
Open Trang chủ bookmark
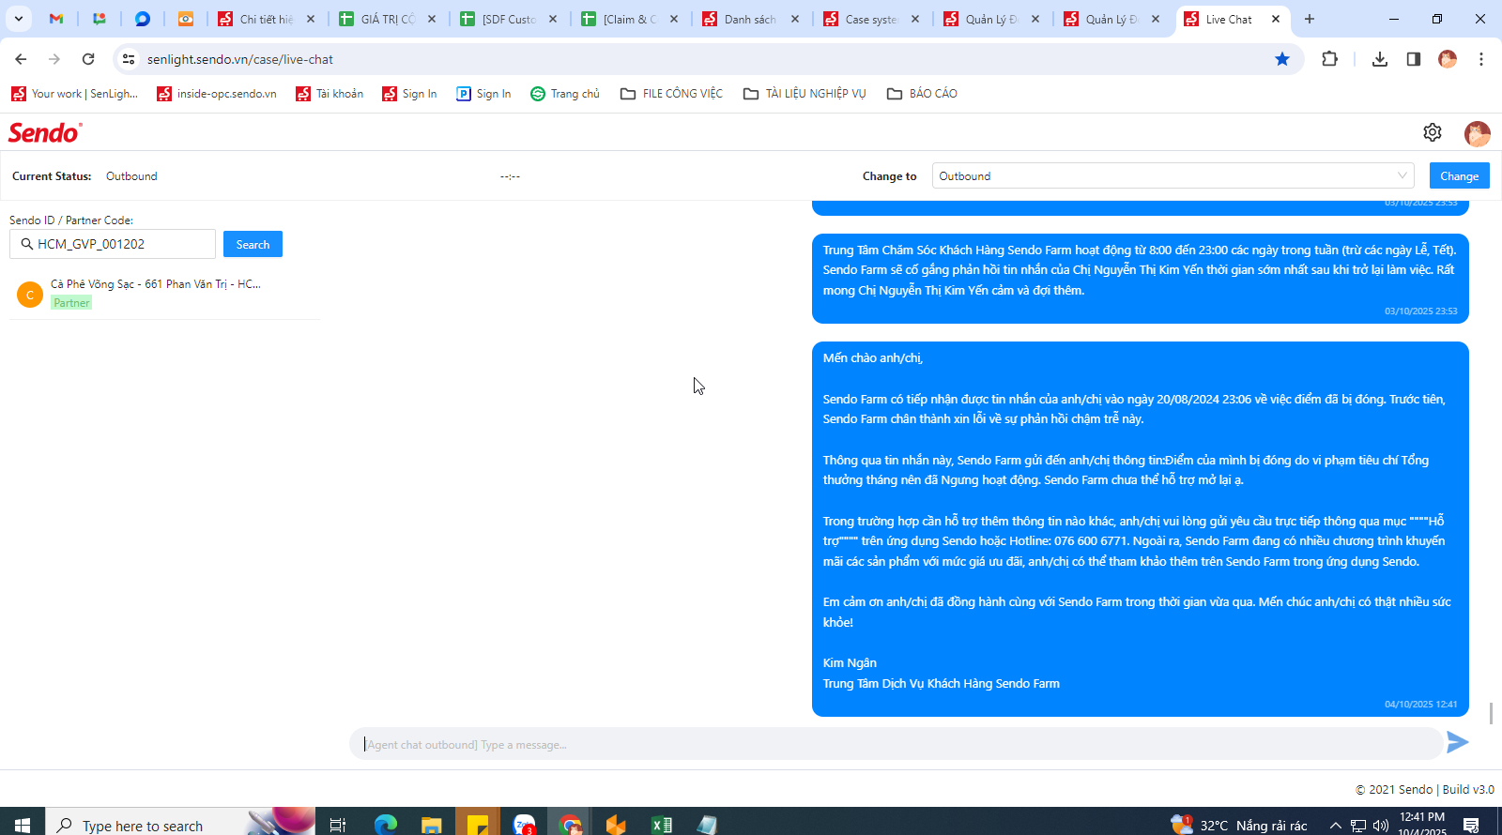(x=565, y=94)
